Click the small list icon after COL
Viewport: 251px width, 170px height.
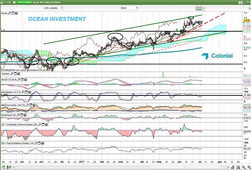click(14, 2)
